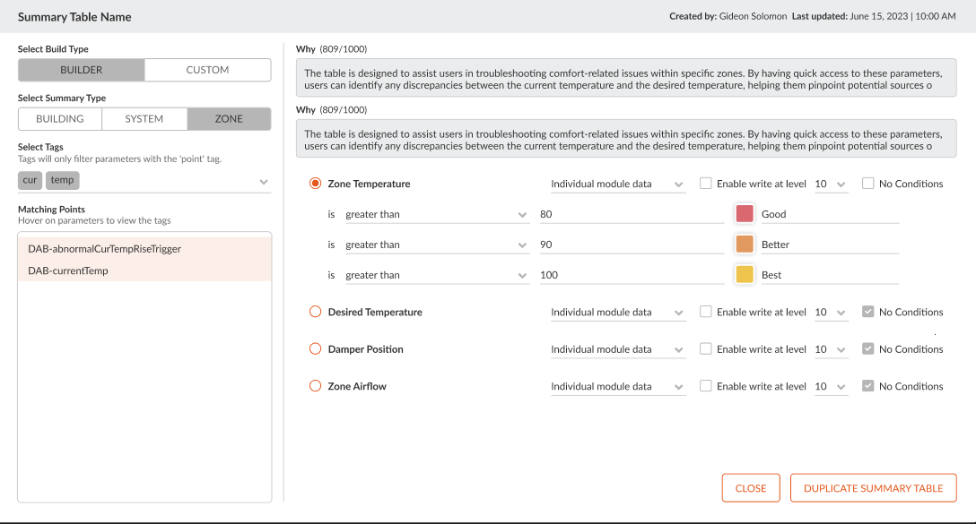The width and height of the screenshot is (976, 524).
Task: Select the Zone Temperature radio button
Action: pyautogui.click(x=315, y=183)
